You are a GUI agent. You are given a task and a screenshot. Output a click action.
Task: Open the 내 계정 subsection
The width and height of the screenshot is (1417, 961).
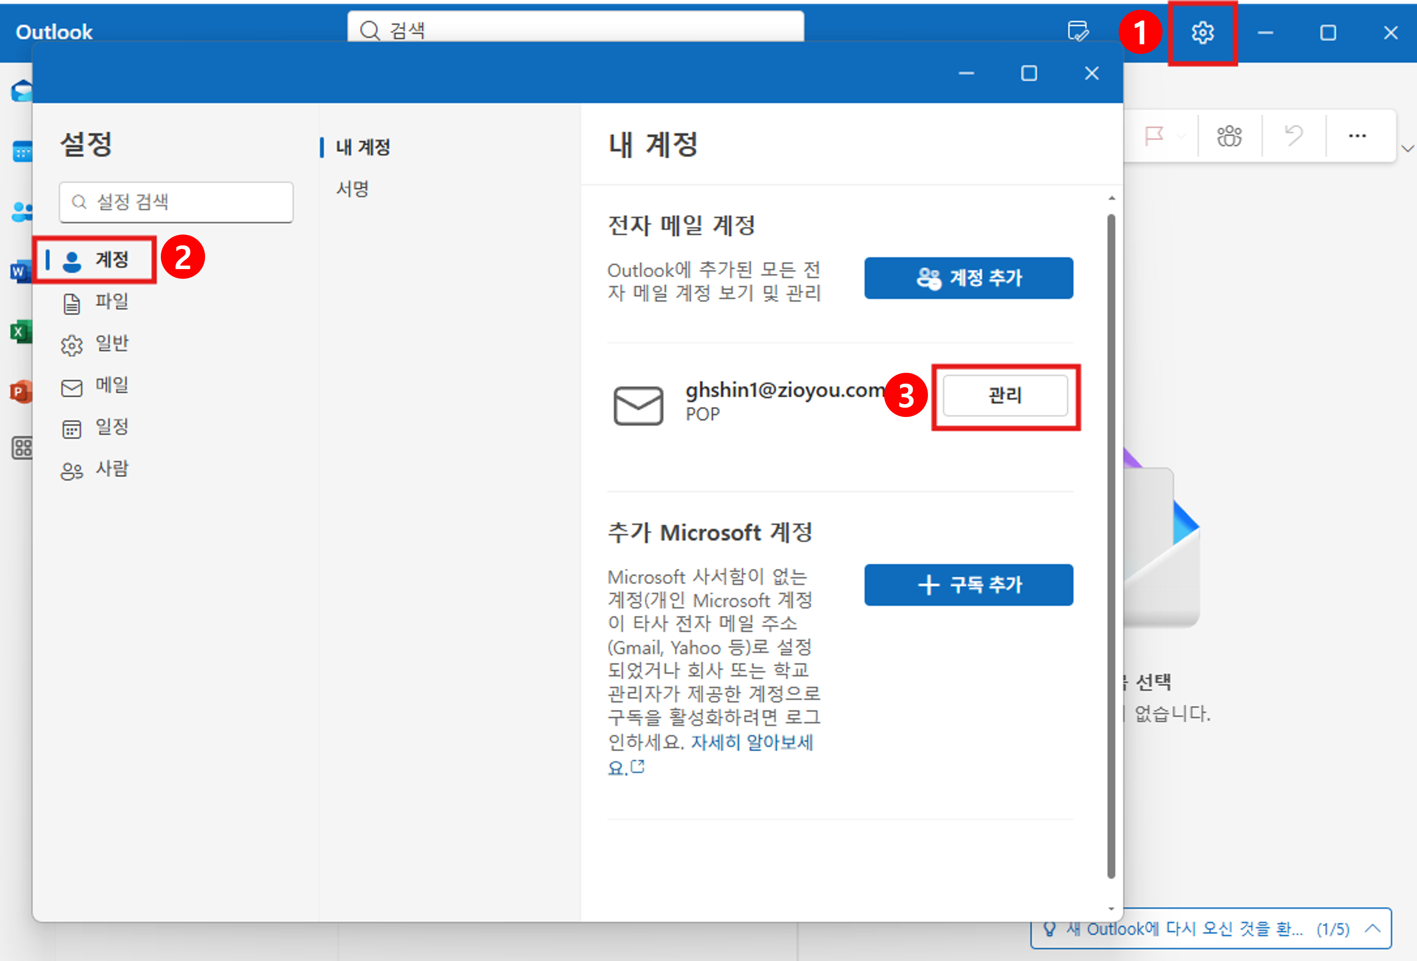coord(363,147)
